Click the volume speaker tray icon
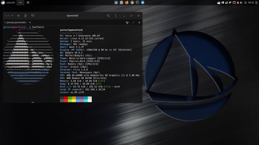The width and height of the screenshot is (259, 145). pyautogui.click(x=241, y=3)
